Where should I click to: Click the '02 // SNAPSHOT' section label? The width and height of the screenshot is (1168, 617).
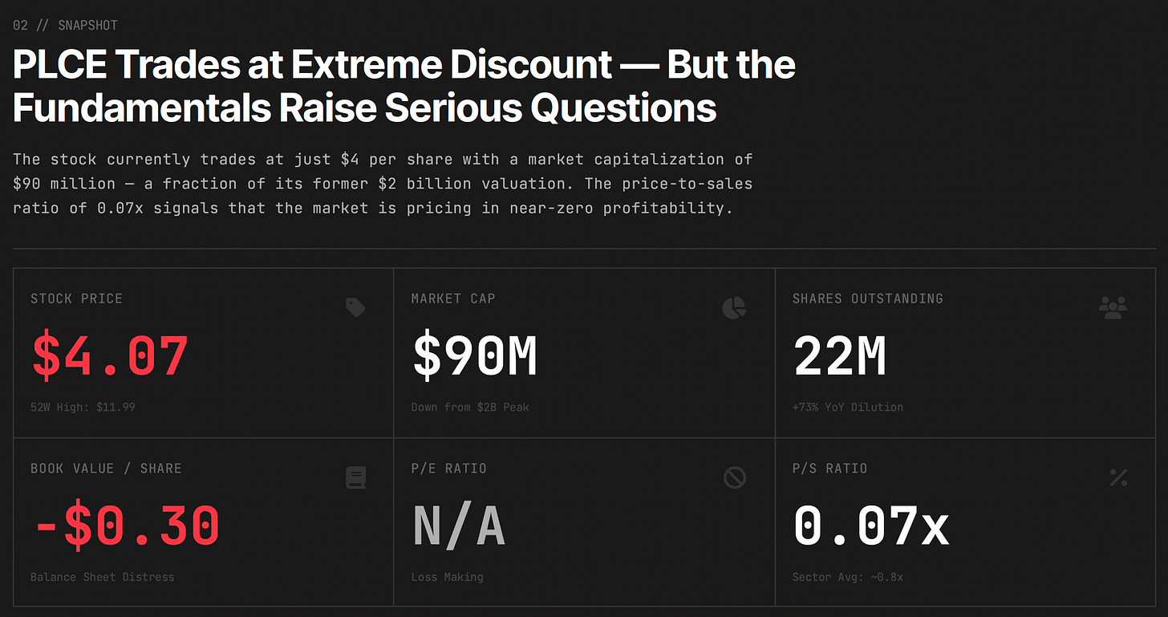pyautogui.click(x=66, y=26)
